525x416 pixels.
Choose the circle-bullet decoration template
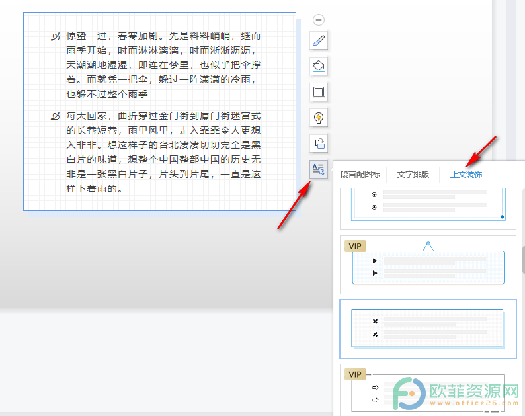tap(428, 209)
